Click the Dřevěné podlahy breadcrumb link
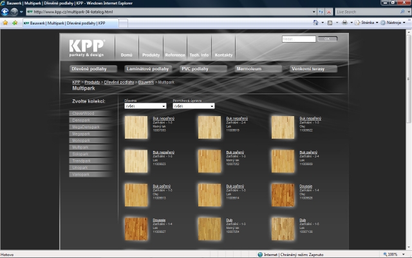Image resolution: width=412 pixels, height=258 pixels. coord(119,82)
